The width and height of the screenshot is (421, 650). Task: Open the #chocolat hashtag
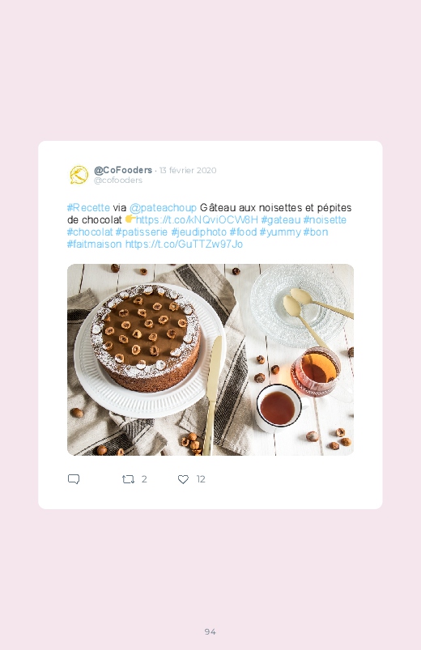click(90, 232)
